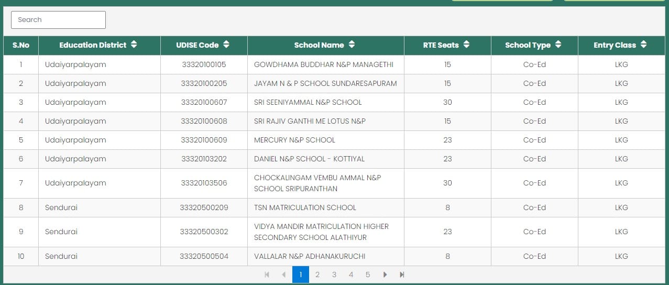Screen dimensions: 669x285
Task: Sort by Education District column icon
Action: click(134, 45)
